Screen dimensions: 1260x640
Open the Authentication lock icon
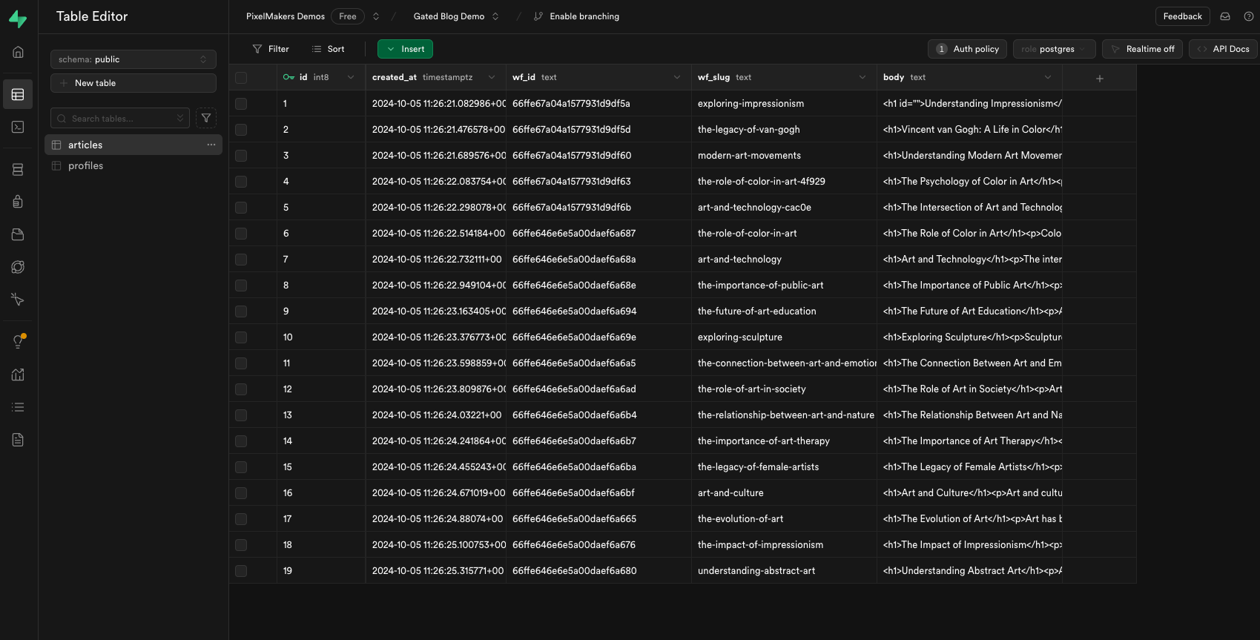point(18,202)
